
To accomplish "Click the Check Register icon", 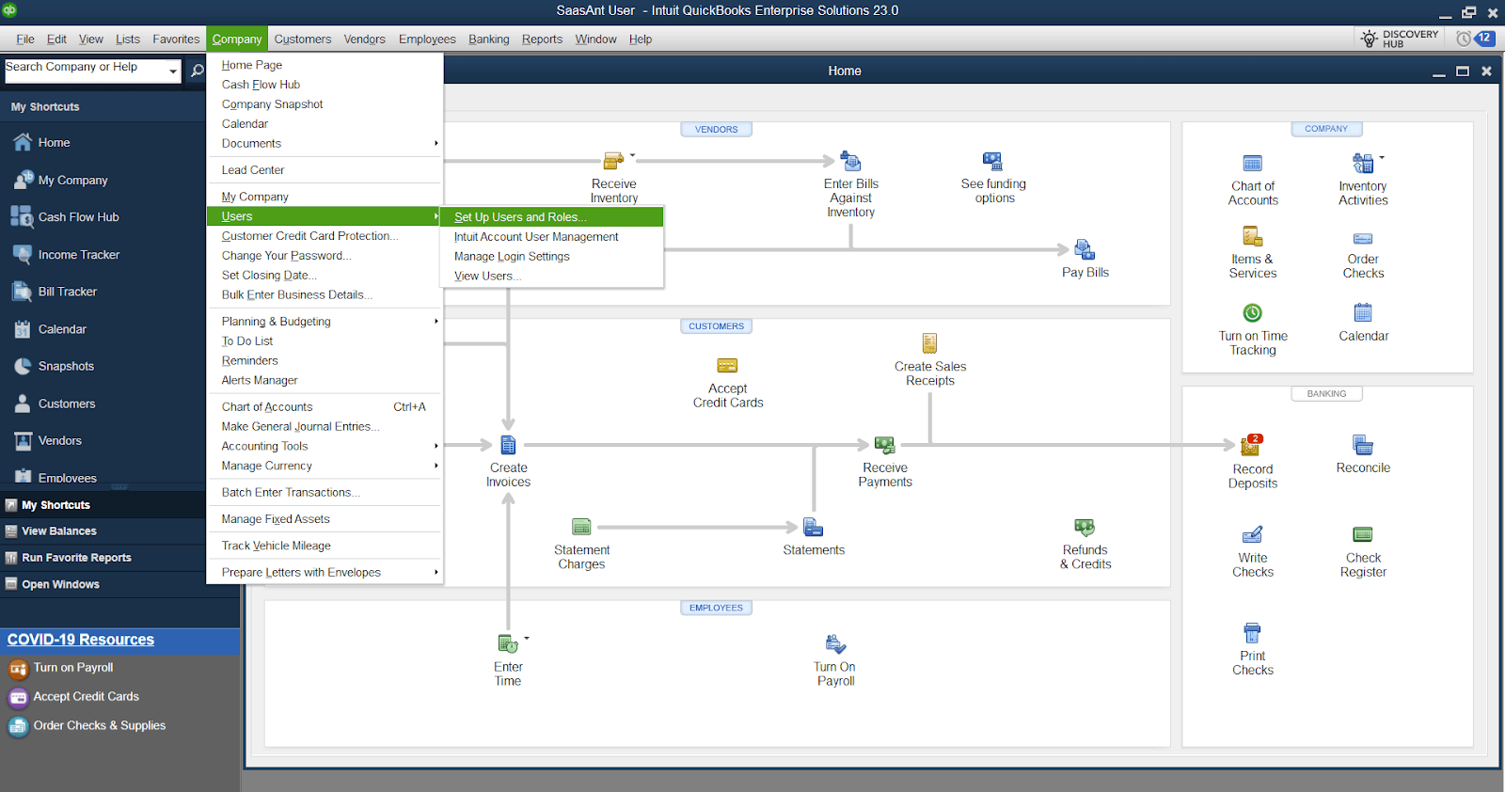I will 1363,534.
